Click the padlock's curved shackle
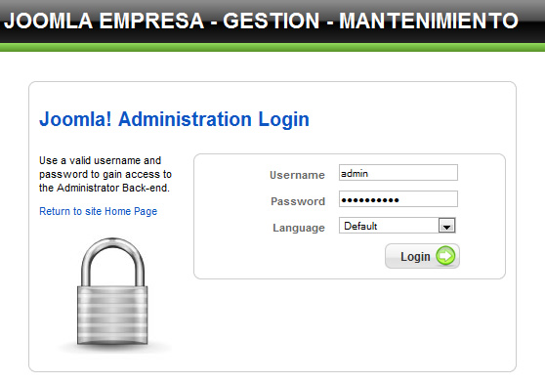The image size is (545, 383). tap(112, 261)
